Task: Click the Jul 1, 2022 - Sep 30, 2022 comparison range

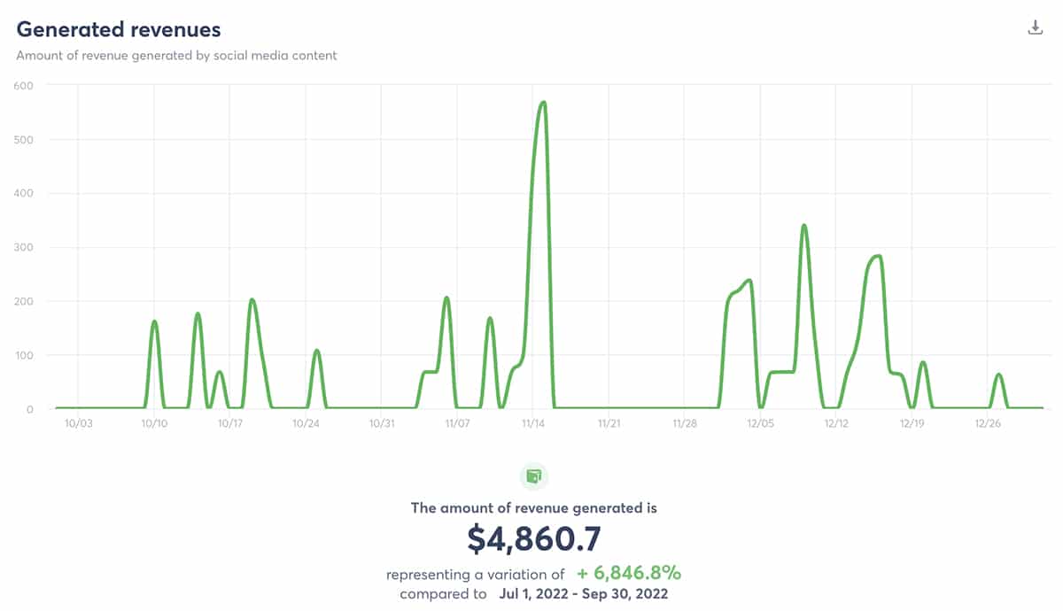Action: pos(583,593)
